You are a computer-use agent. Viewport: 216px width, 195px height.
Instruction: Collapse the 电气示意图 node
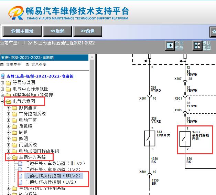[2, 102]
